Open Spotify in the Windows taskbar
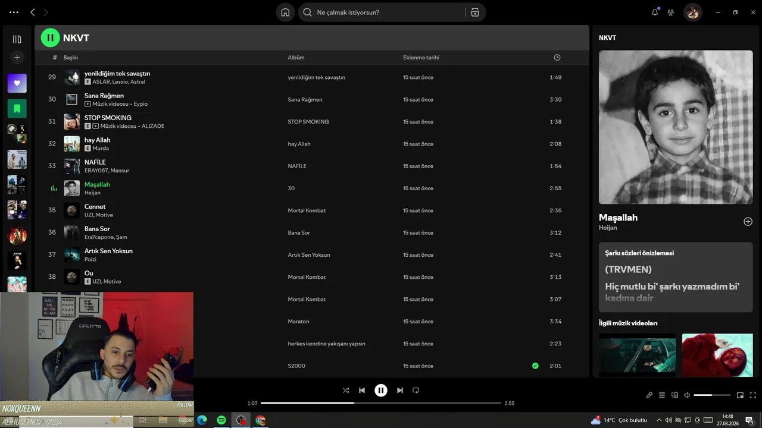 click(221, 420)
